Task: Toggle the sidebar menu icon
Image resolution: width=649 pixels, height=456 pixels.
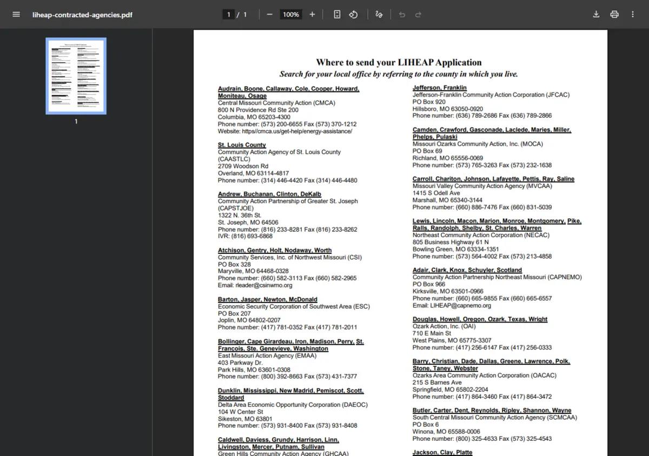Action: [x=16, y=15]
